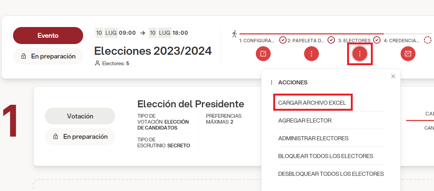The image size is (434, 191).
Task: Open the Configuration step edit icon
Action: pyautogui.click(x=263, y=54)
